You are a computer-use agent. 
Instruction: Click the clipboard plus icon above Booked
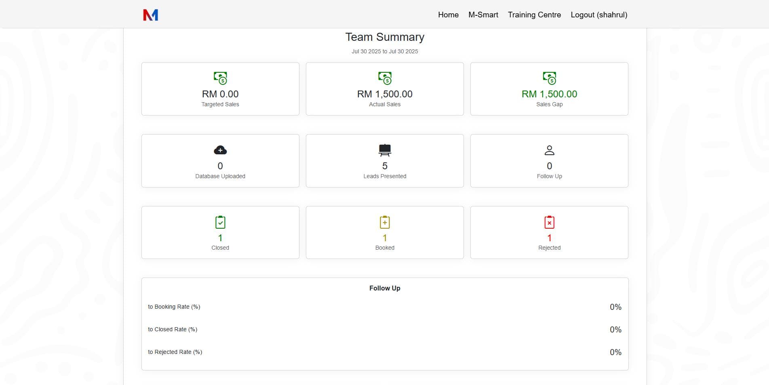384,222
